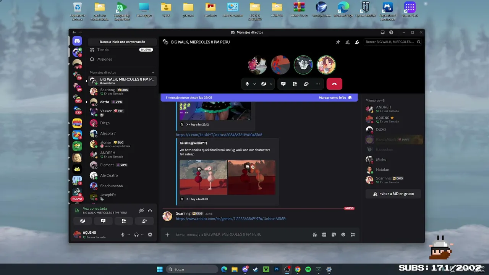Open the gift icon in message bar
The image size is (489, 275).
pos(315,235)
